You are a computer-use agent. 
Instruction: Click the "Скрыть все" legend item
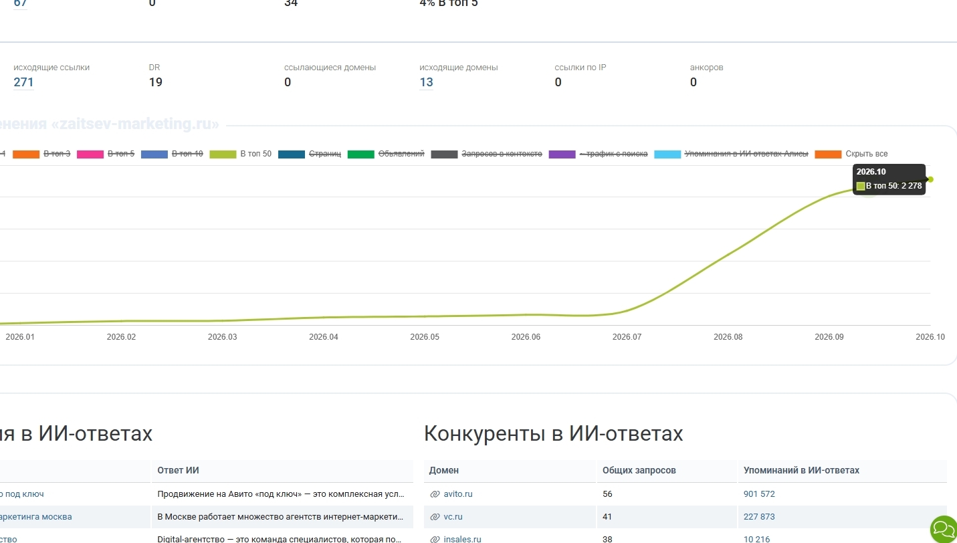[x=851, y=154]
